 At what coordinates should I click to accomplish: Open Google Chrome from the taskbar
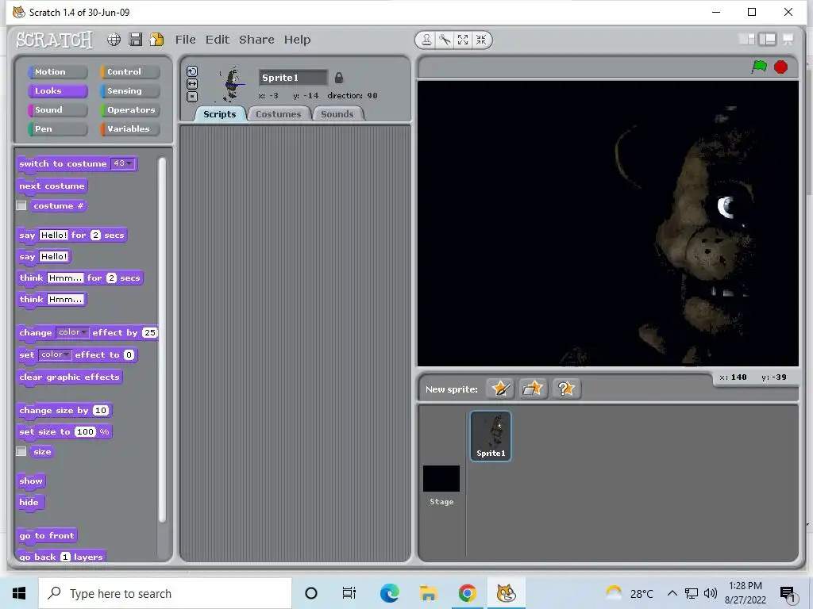(467, 593)
